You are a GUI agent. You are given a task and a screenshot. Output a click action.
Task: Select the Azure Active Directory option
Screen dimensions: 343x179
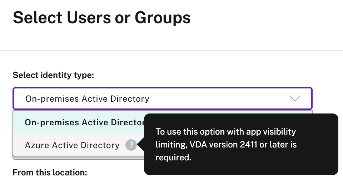[72, 145]
